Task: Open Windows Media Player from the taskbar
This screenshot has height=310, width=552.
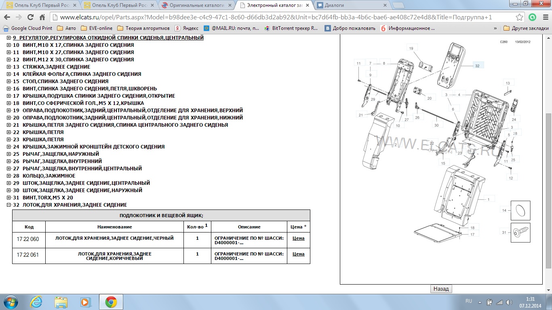Action: click(85, 302)
